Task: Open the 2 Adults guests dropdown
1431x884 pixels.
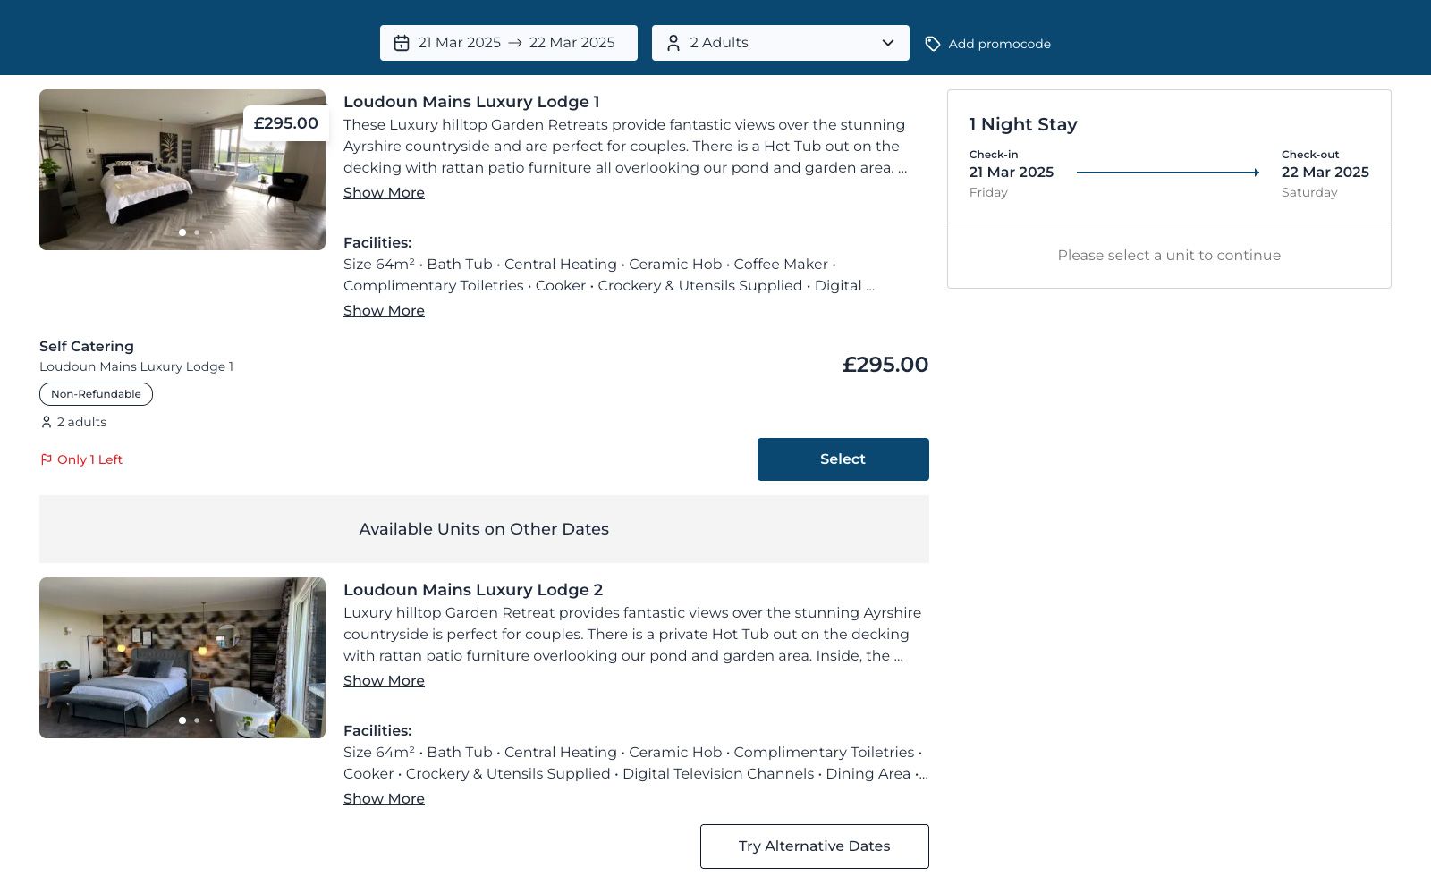Action: [x=780, y=43]
